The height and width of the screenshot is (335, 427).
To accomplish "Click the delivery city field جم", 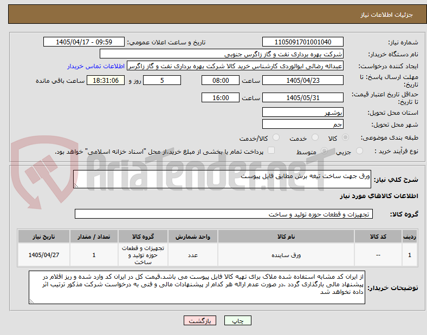I will tap(302, 124).
